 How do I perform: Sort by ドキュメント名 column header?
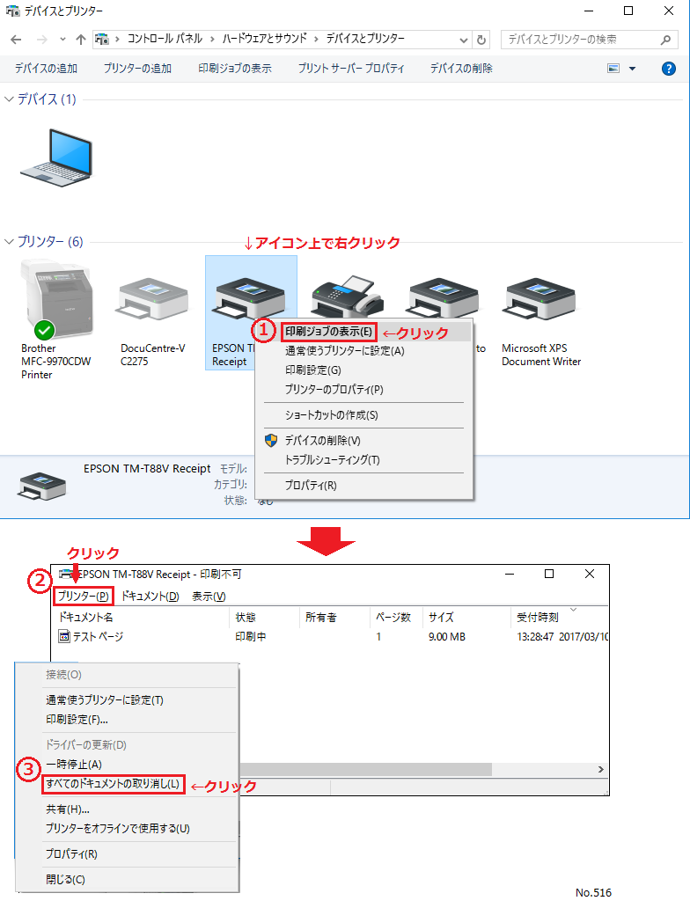tap(140, 618)
